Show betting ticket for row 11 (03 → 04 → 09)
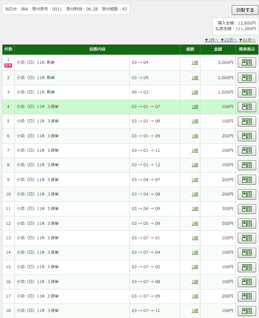Image resolution: width=259 pixels, height=318 pixels. (x=247, y=209)
